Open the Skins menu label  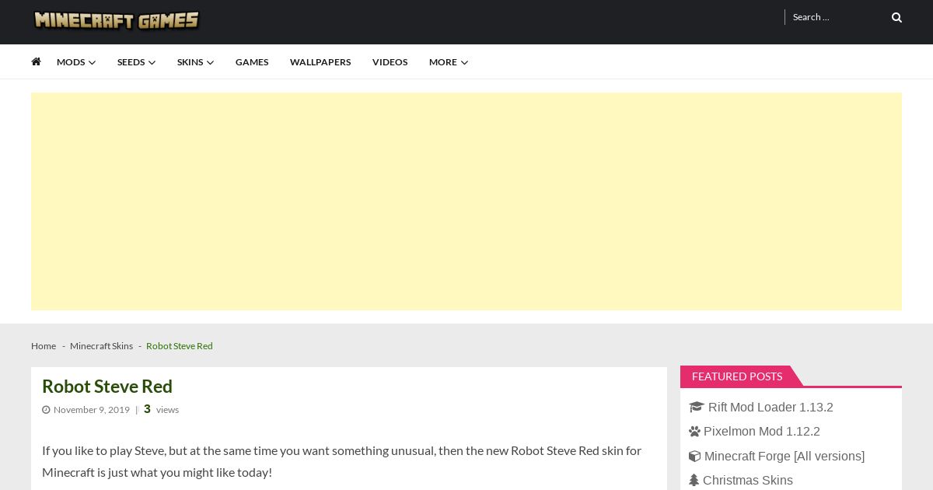(x=190, y=62)
